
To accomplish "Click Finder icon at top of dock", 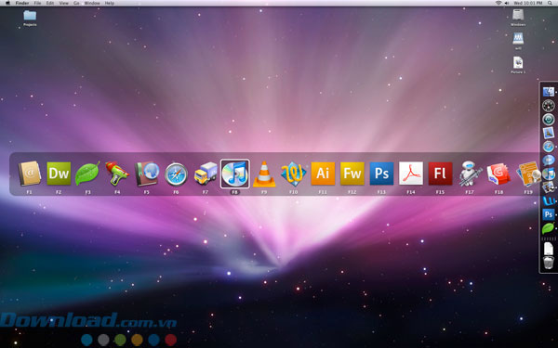I will point(549,92).
